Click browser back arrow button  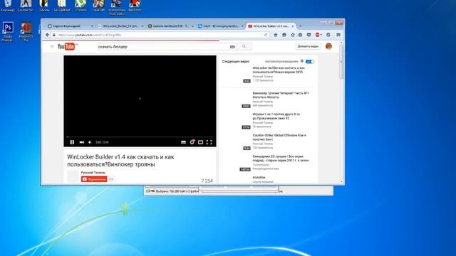coord(48,35)
